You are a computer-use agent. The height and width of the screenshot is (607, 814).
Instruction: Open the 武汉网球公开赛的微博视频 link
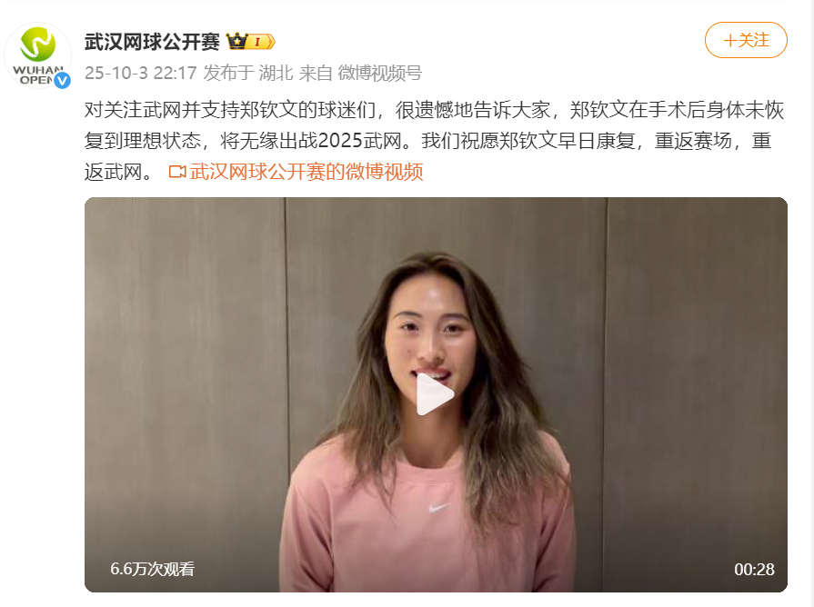click(x=307, y=172)
